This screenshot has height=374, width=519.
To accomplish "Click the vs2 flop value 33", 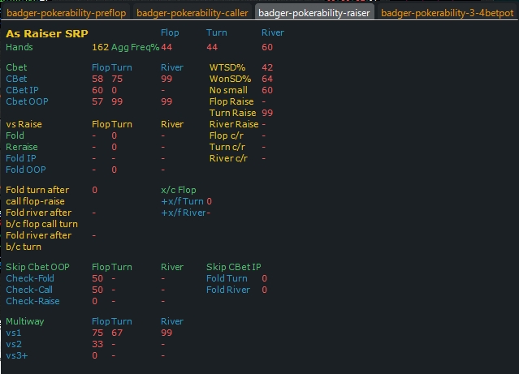I will 97,344.
